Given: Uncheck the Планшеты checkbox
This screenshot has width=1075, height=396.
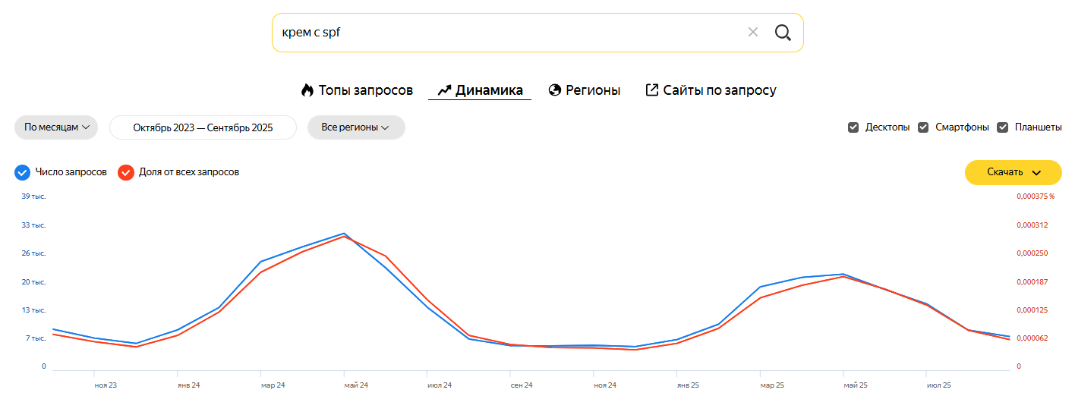Looking at the screenshot, I should click(1002, 127).
